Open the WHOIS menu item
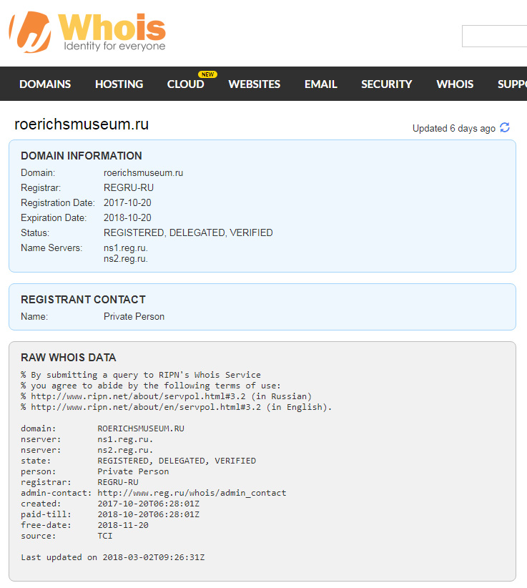 455,84
